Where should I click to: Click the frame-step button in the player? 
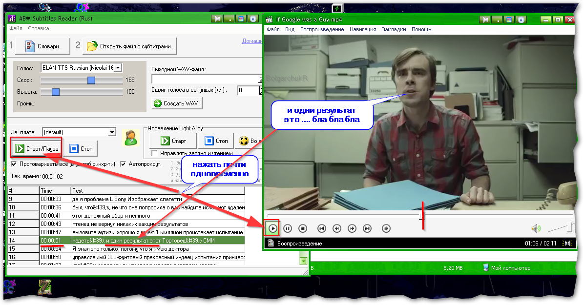coord(386,228)
